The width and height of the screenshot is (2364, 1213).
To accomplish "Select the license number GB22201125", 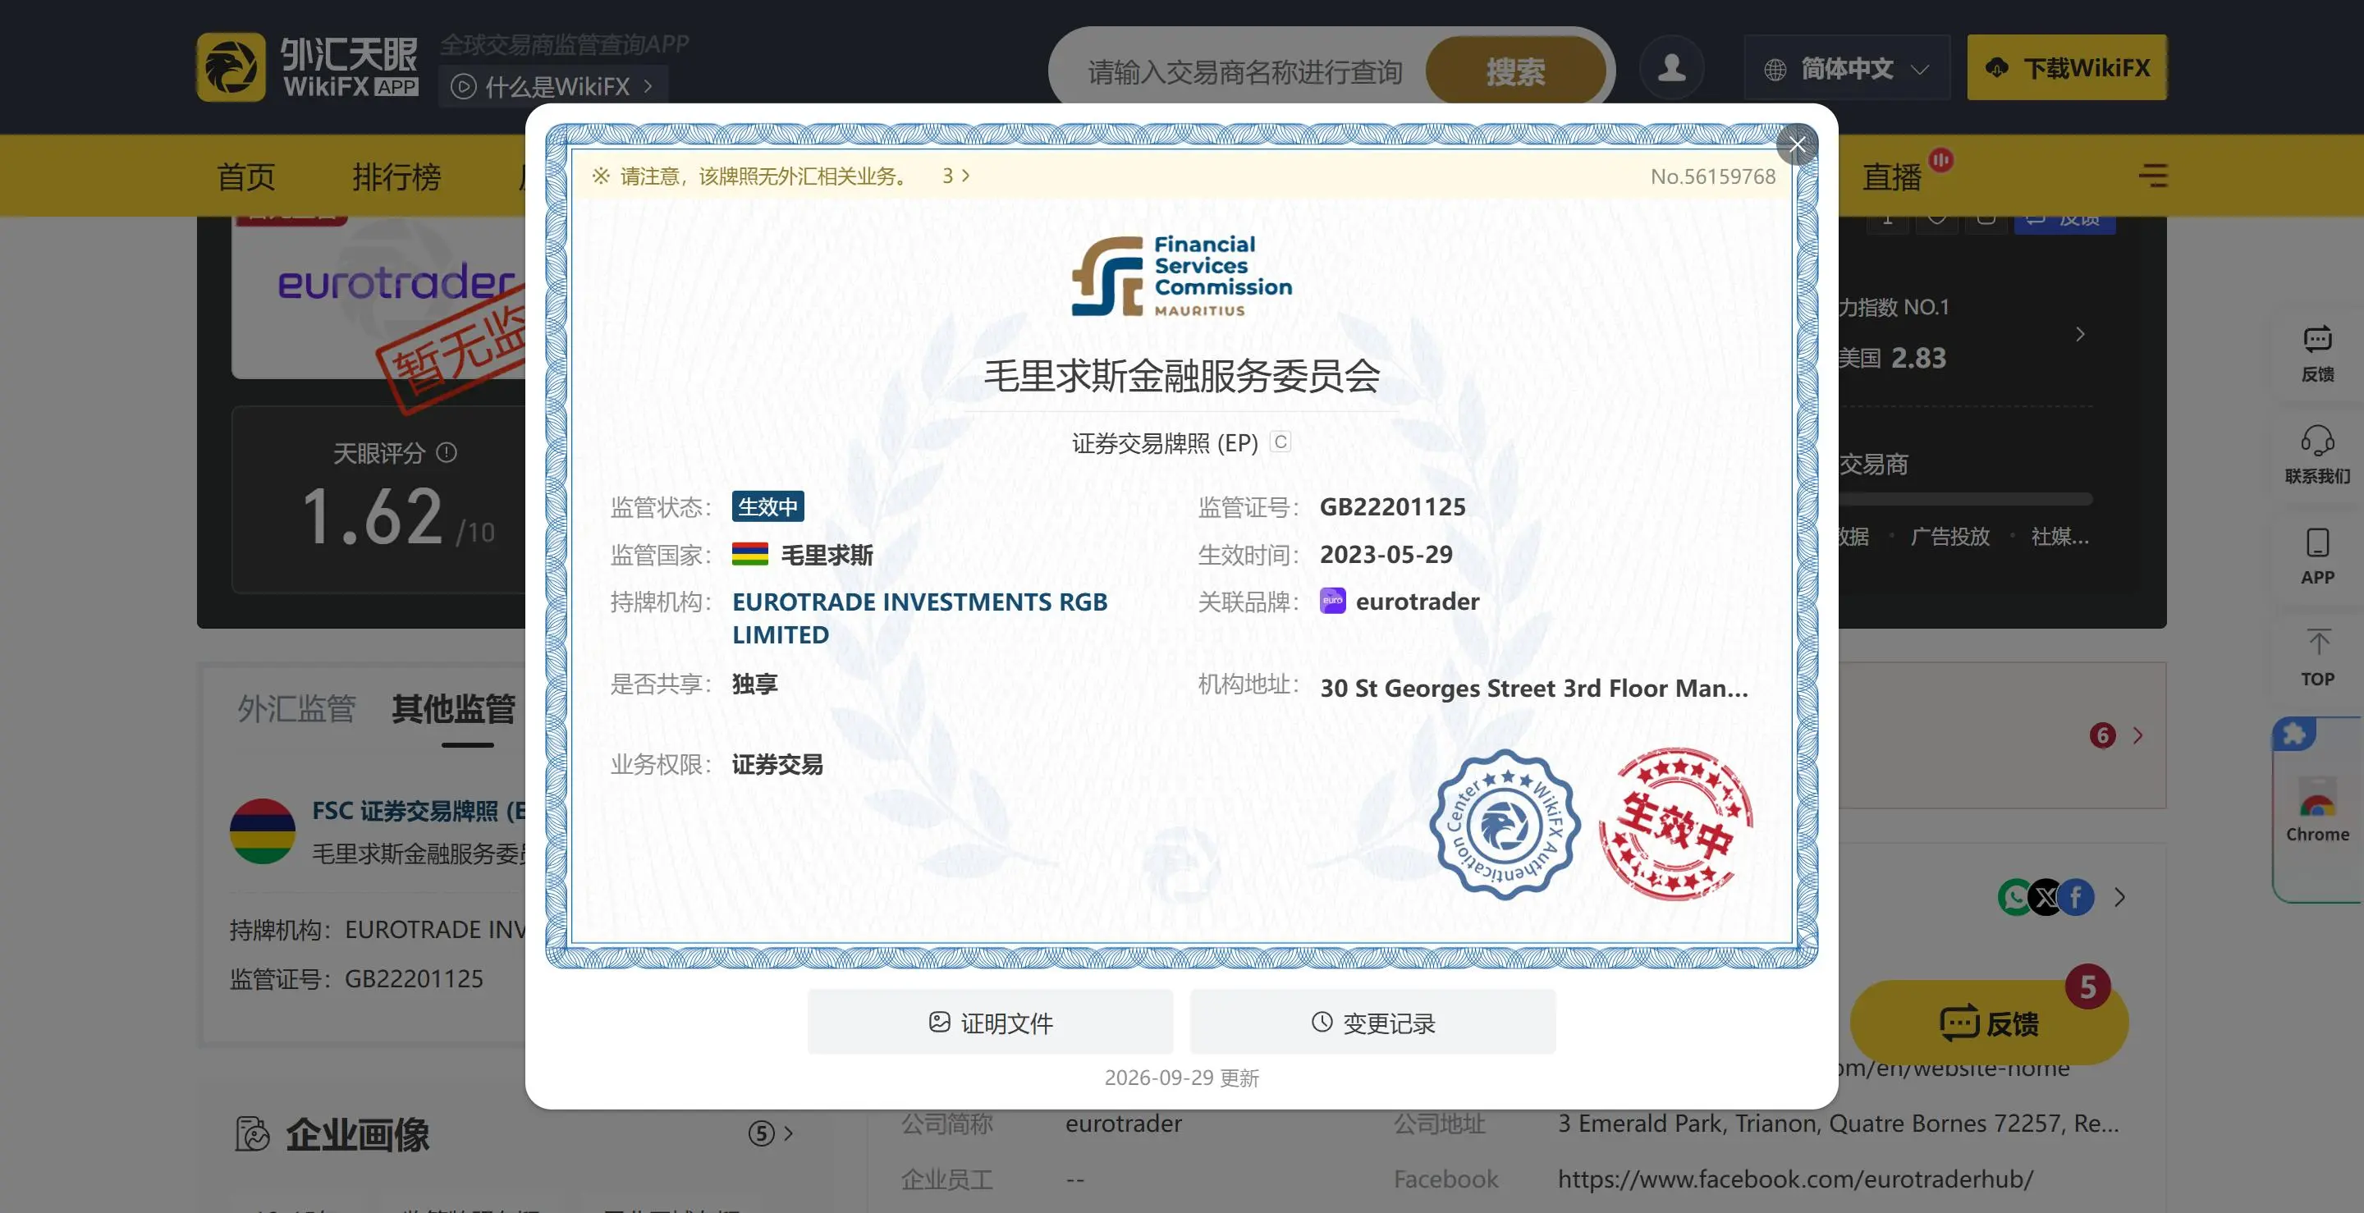I will [1392, 506].
